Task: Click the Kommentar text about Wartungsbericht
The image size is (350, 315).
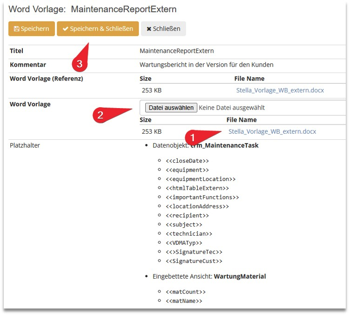Action: pos(206,65)
